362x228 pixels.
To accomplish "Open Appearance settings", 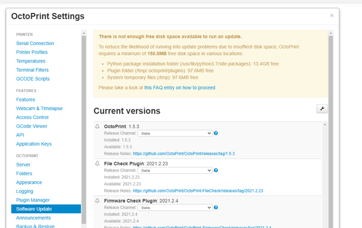I will coord(29,182).
